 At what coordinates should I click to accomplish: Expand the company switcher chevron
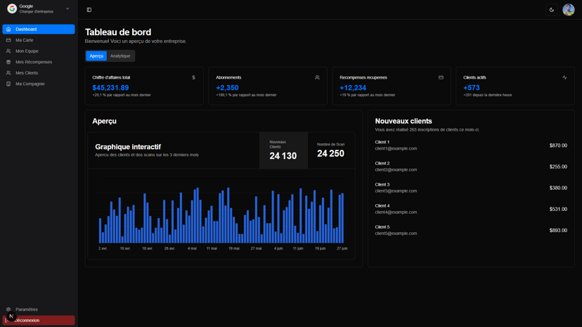pyautogui.click(x=67, y=8)
